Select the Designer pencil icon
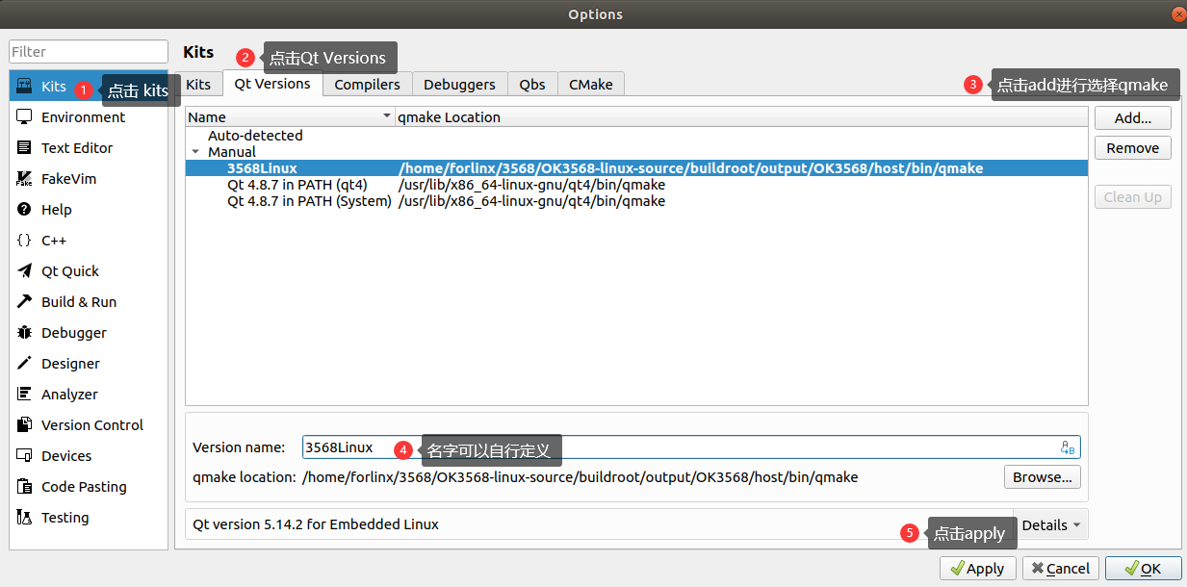 (x=24, y=364)
